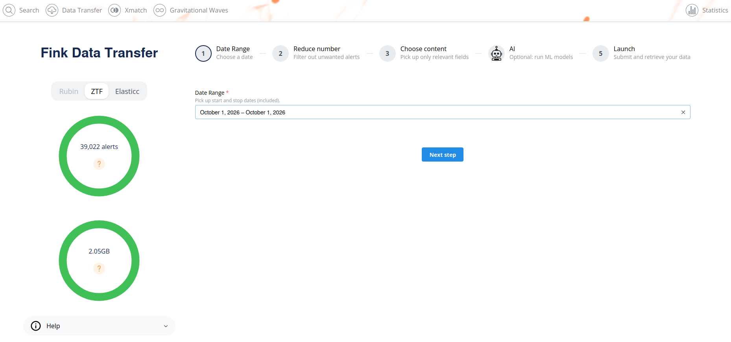The height and width of the screenshot is (342, 731).
Task: Jump to the Reduce number step label
Action: pos(317,49)
